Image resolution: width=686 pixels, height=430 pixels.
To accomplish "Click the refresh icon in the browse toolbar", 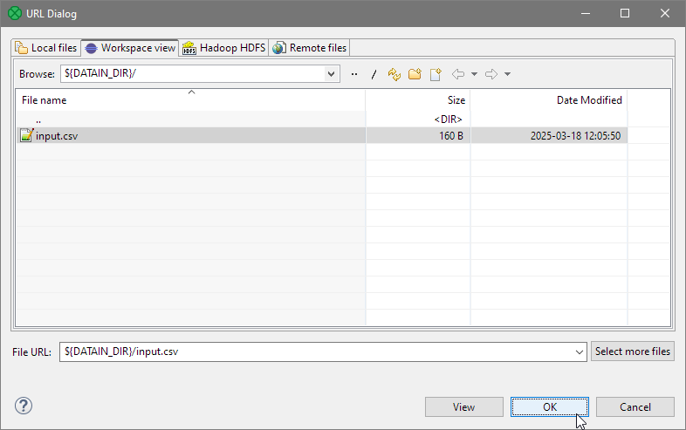I will (x=394, y=74).
